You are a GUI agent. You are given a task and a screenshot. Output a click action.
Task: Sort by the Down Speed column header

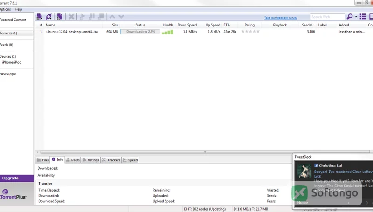pyautogui.click(x=187, y=25)
